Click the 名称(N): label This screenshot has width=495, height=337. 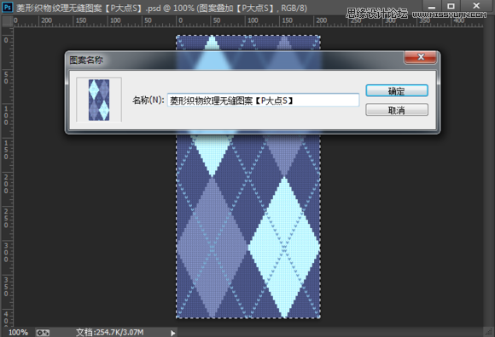coord(148,100)
